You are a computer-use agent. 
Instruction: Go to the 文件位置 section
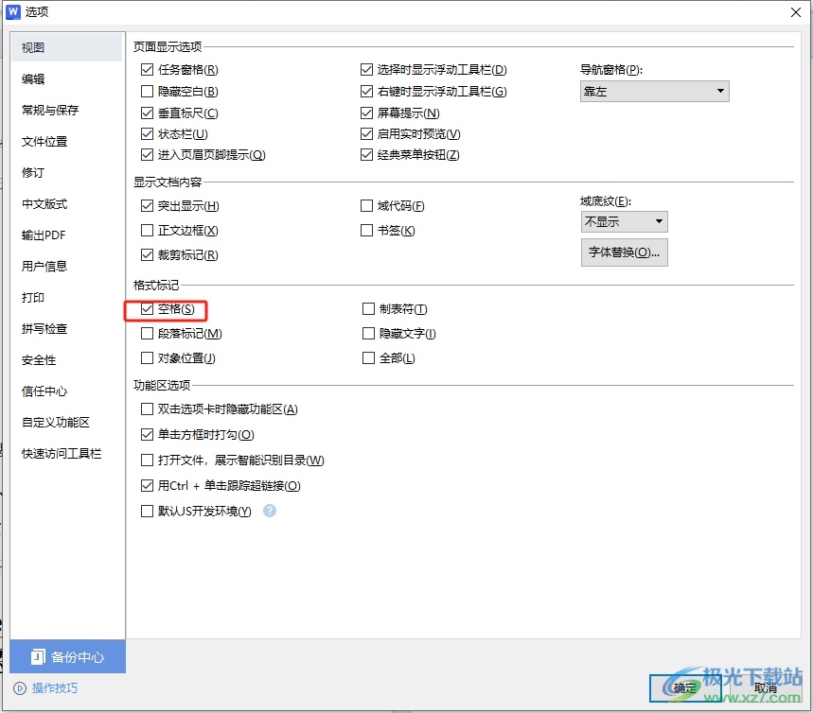coord(66,142)
